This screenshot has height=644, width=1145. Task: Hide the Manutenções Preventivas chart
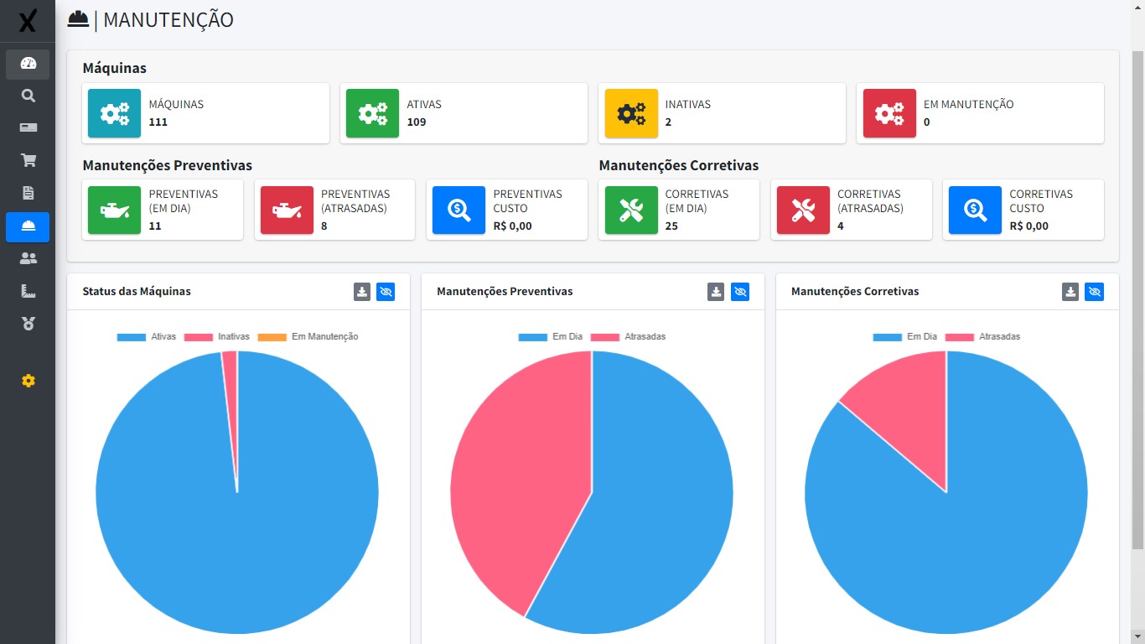tap(740, 292)
